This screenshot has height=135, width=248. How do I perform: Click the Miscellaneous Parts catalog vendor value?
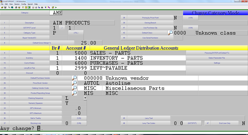pyautogui.click(x=135, y=88)
